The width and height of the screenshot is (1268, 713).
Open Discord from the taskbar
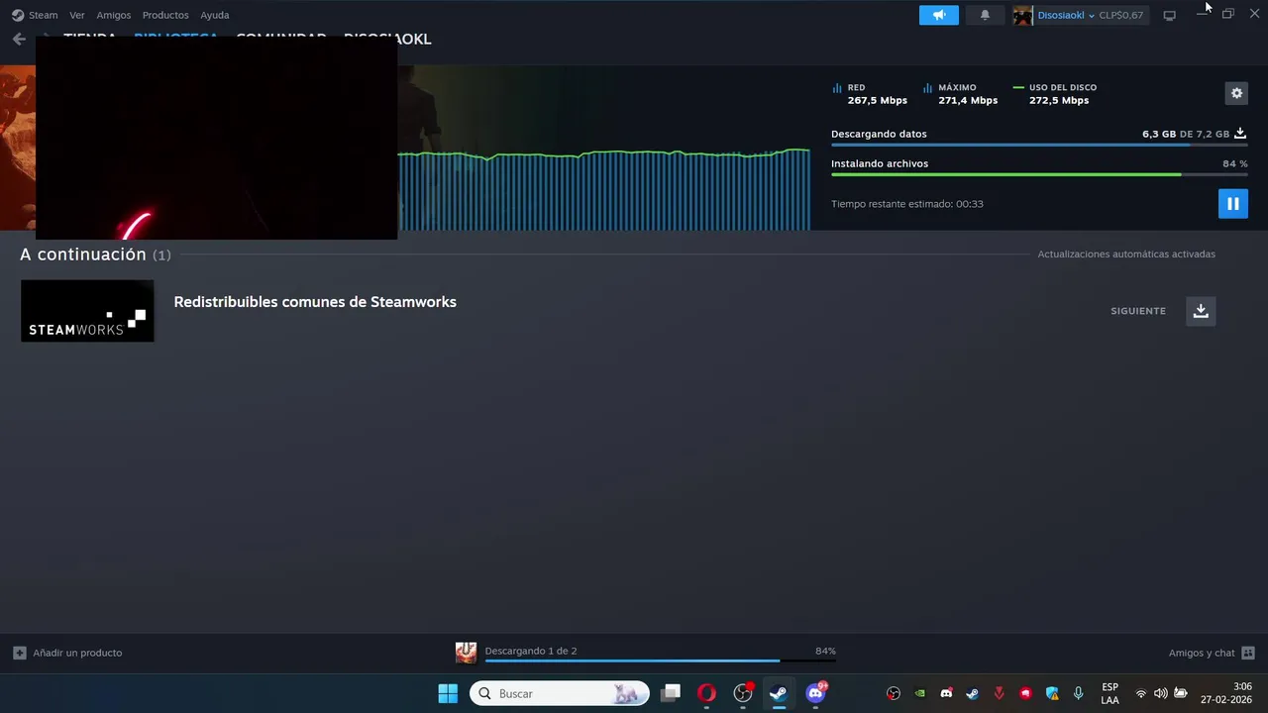[815, 693]
